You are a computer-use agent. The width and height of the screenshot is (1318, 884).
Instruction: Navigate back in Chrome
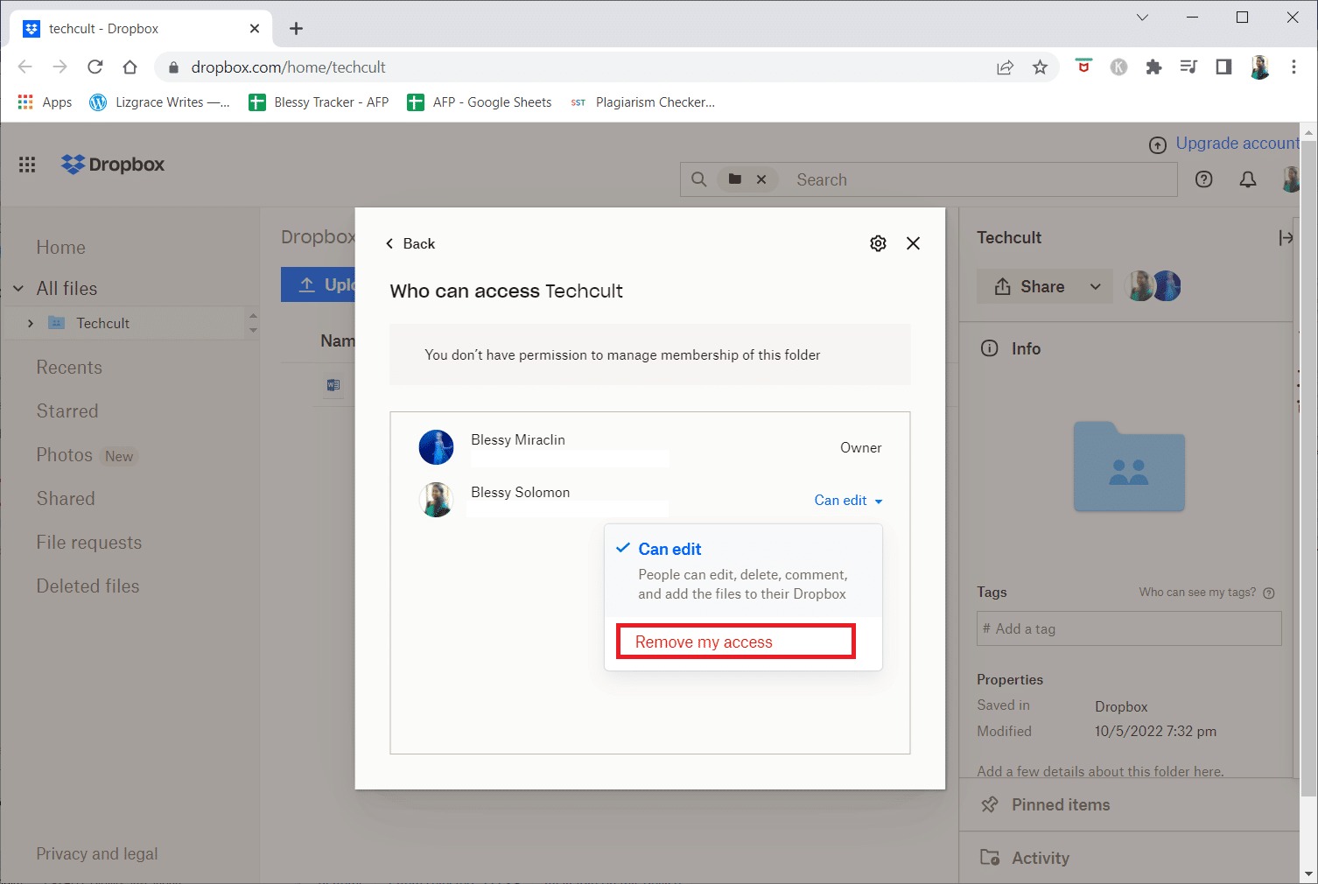25,67
